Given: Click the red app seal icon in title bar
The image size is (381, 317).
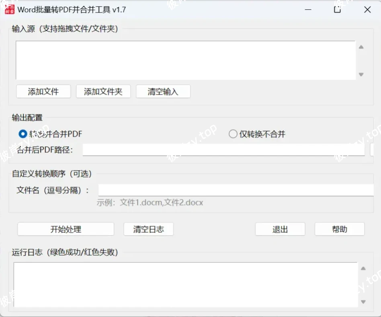Looking at the screenshot, I should pyautogui.click(x=10, y=9).
